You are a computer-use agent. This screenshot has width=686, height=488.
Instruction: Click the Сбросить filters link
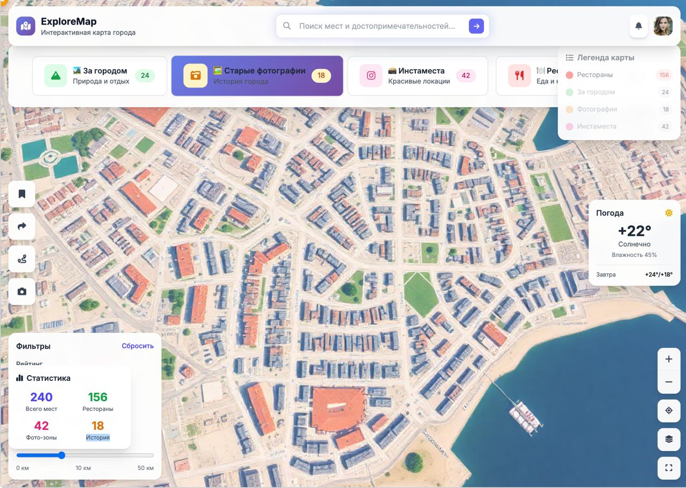[137, 346]
